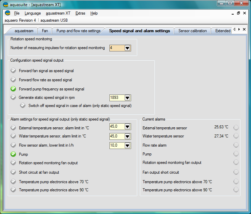The height and width of the screenshot is (214, 251).
Task: Enable Forward fan signal as speed signal
Action: pos(13,70)
